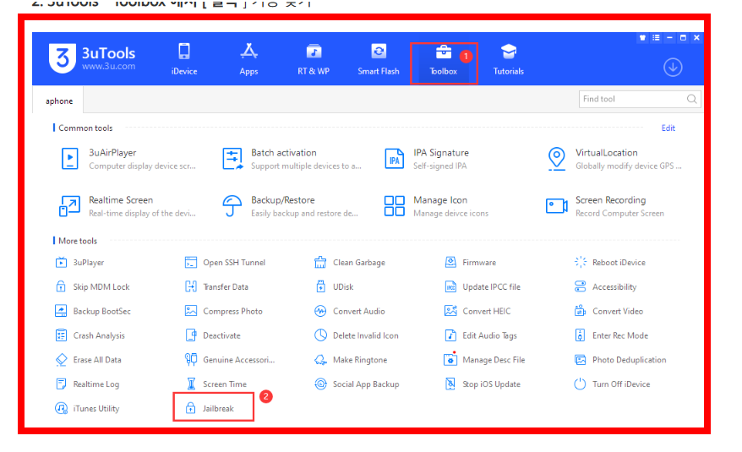Open the iDevice section
Viewport: 742px width, 452px height.
click(184, 60)
